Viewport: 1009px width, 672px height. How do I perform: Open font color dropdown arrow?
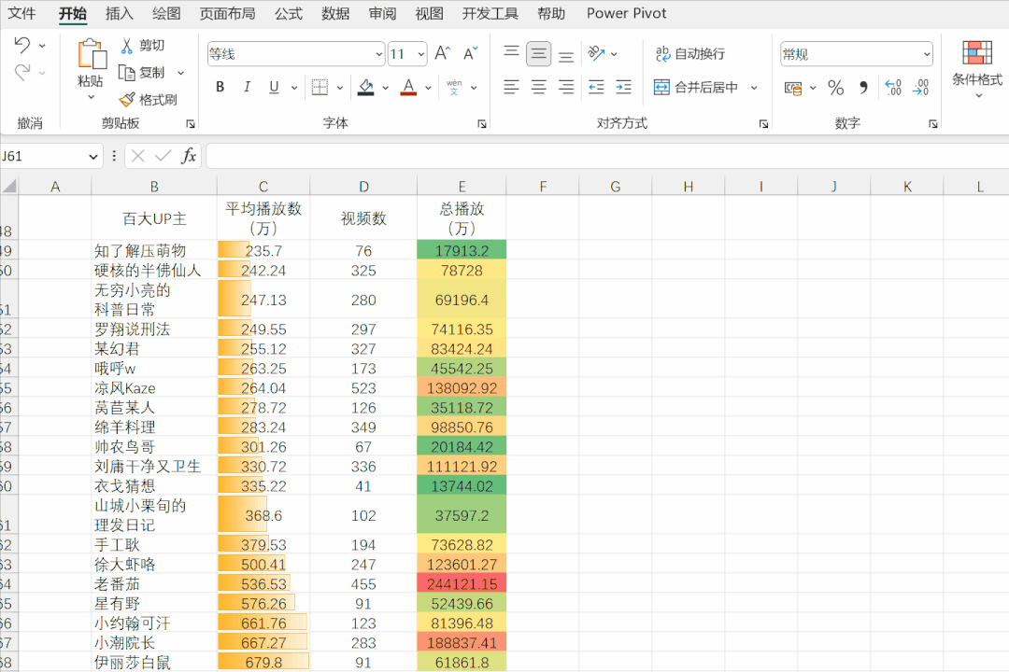point(428,88)
